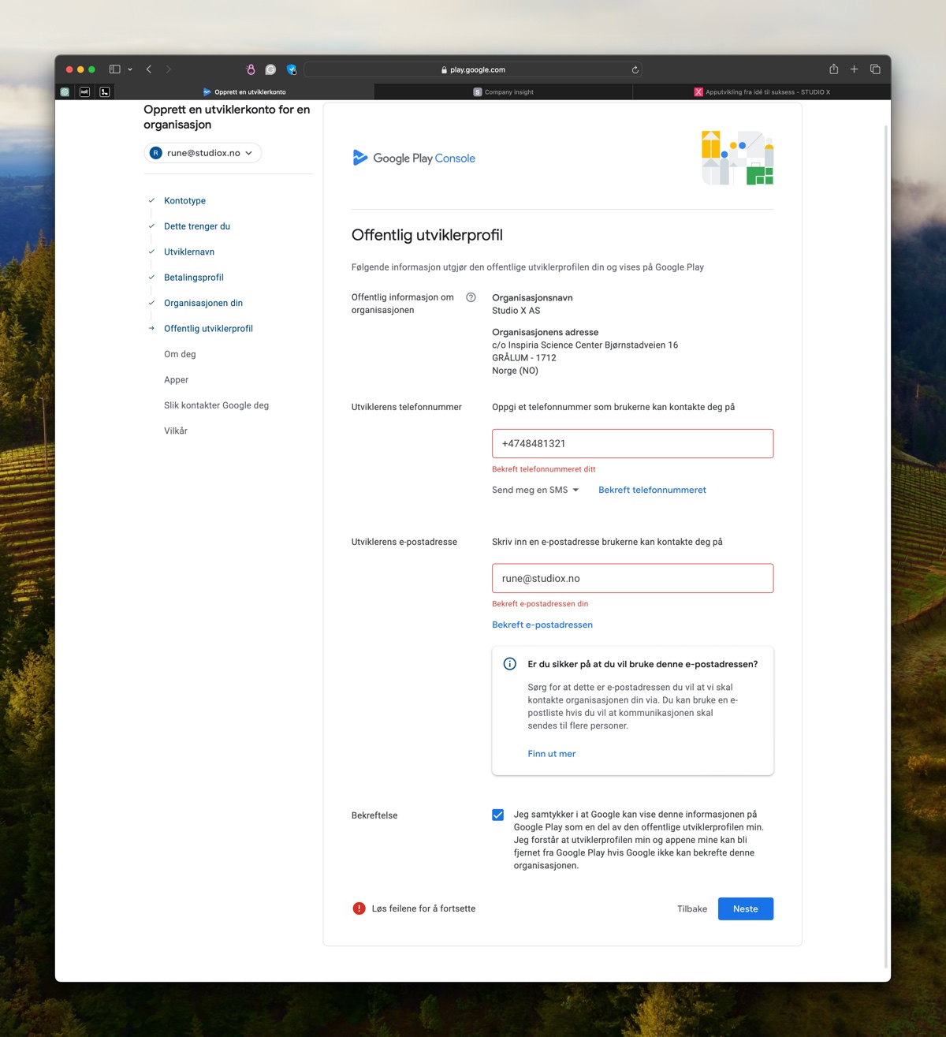Screen dimensions: 946x1037
Task: Click the pink extension icon in toolbar
Action: [251, 69]
